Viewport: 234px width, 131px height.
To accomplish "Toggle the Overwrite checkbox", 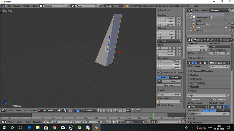I will [x=189, y=100].
